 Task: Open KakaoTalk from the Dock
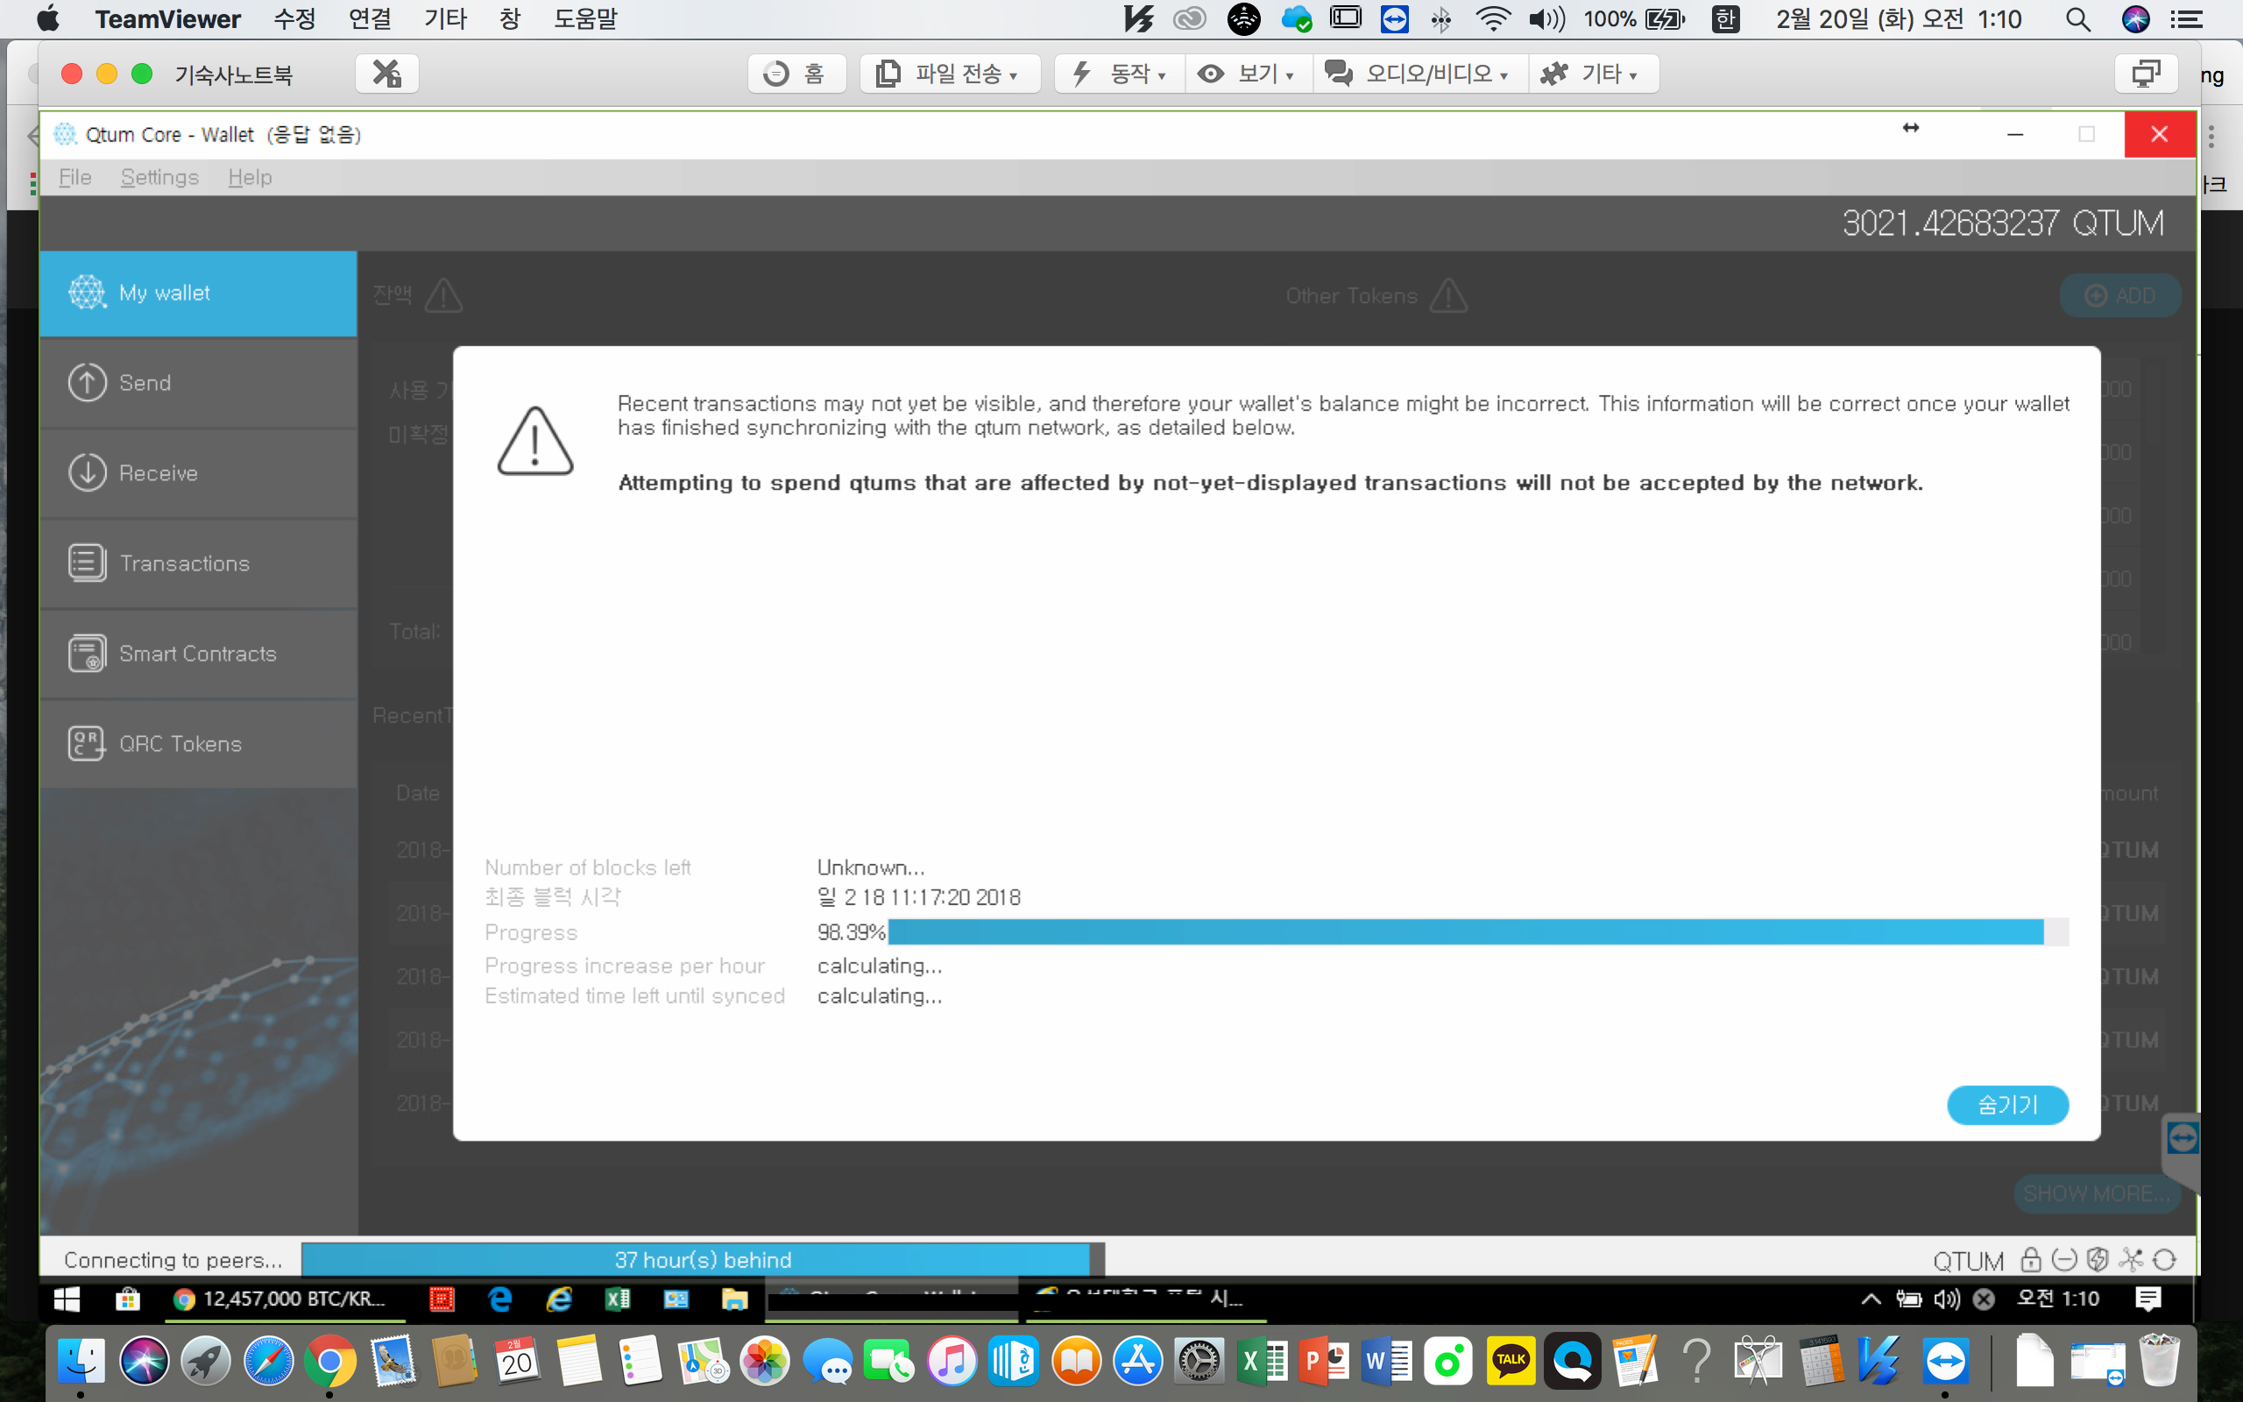point(1511,1361)
